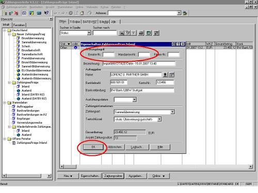Collapse the Wiederkehrende Zahlungen folder
This screenshot has height=193, width=258.
coord(9,127)
